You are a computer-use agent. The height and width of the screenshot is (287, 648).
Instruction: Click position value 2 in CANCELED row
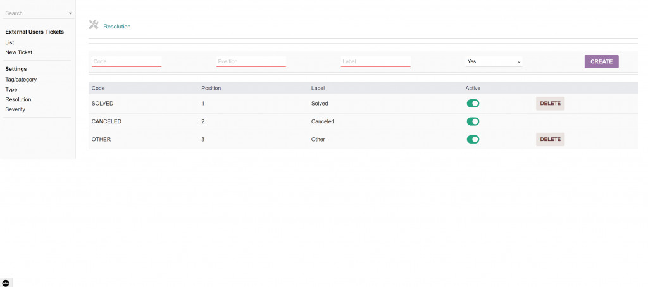coord(203,121)
